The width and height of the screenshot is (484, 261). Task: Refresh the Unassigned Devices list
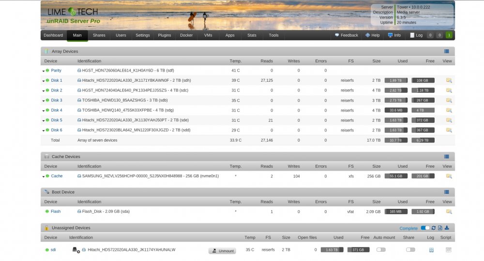click(x=433, y=228)
